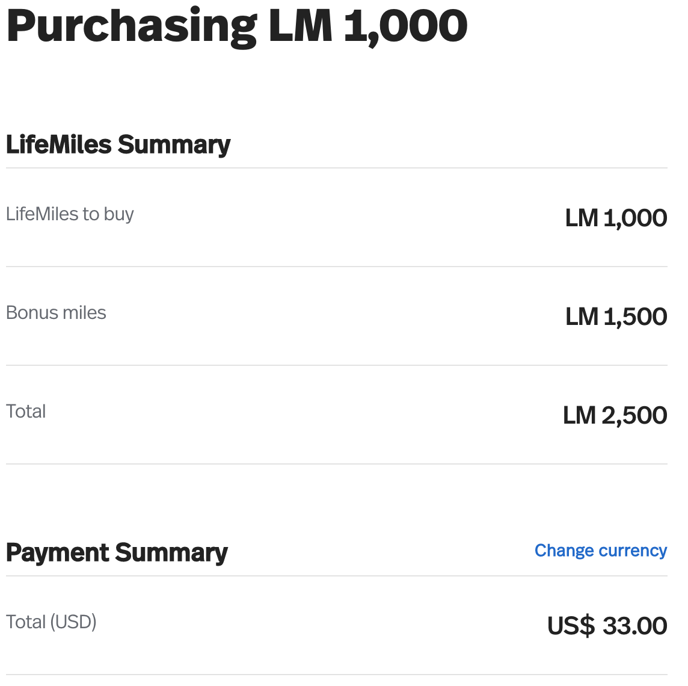
Task: Click the Bonus miles label
Action: click(56, 312)
